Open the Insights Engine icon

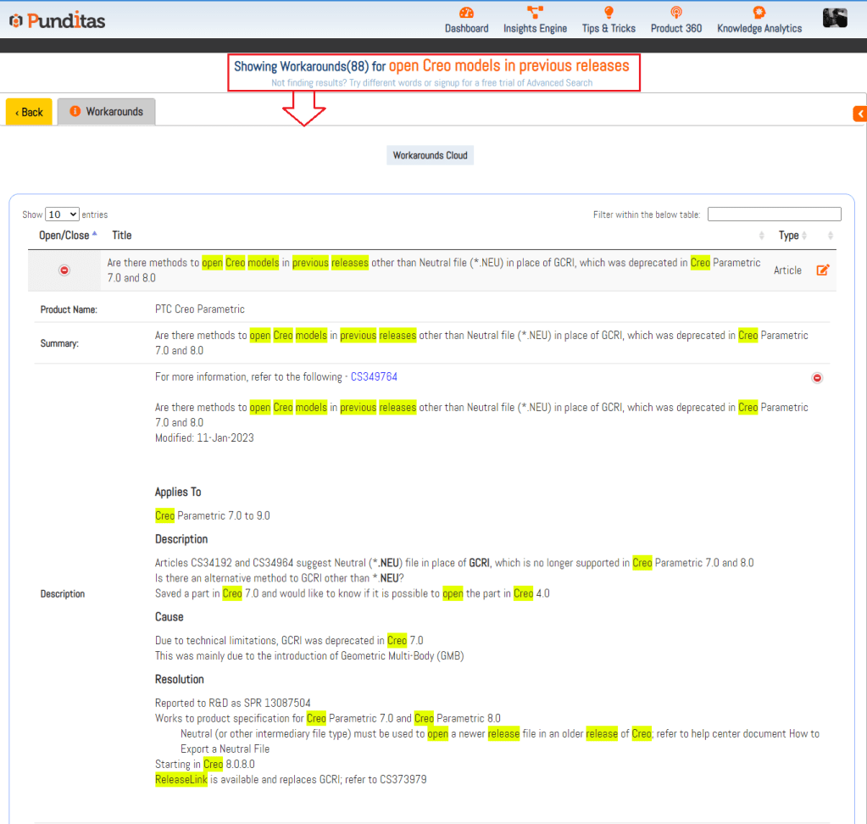point(535,13)
